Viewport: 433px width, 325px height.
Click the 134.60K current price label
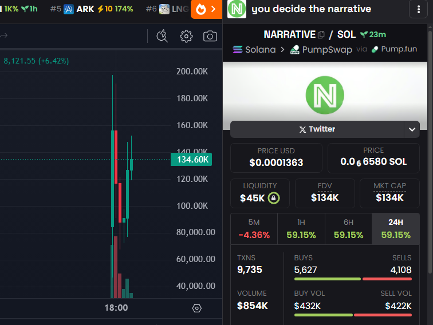[x=191, y=160]
